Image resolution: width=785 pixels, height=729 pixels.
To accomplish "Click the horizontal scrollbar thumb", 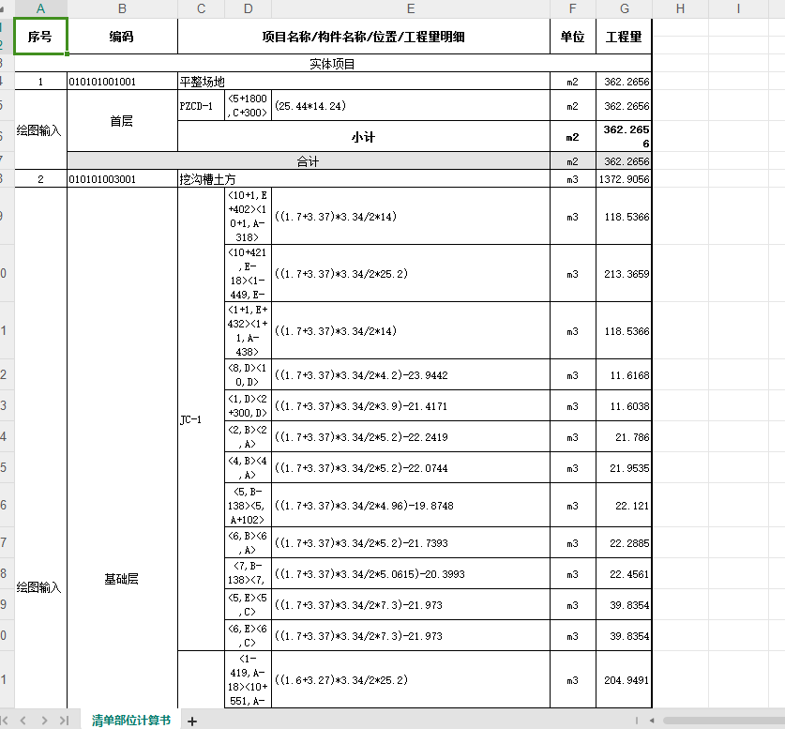I will coord(724,721).
